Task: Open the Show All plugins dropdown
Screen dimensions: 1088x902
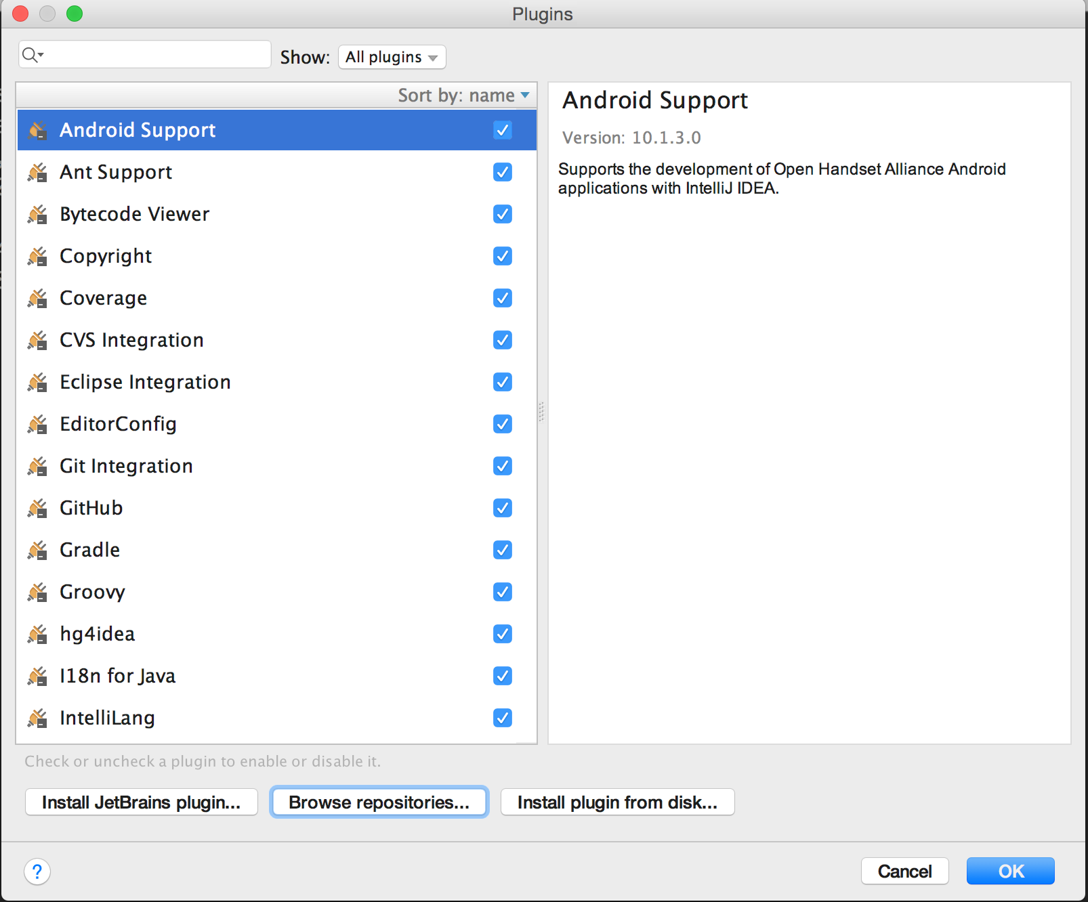Action: [x=392, y=57]
